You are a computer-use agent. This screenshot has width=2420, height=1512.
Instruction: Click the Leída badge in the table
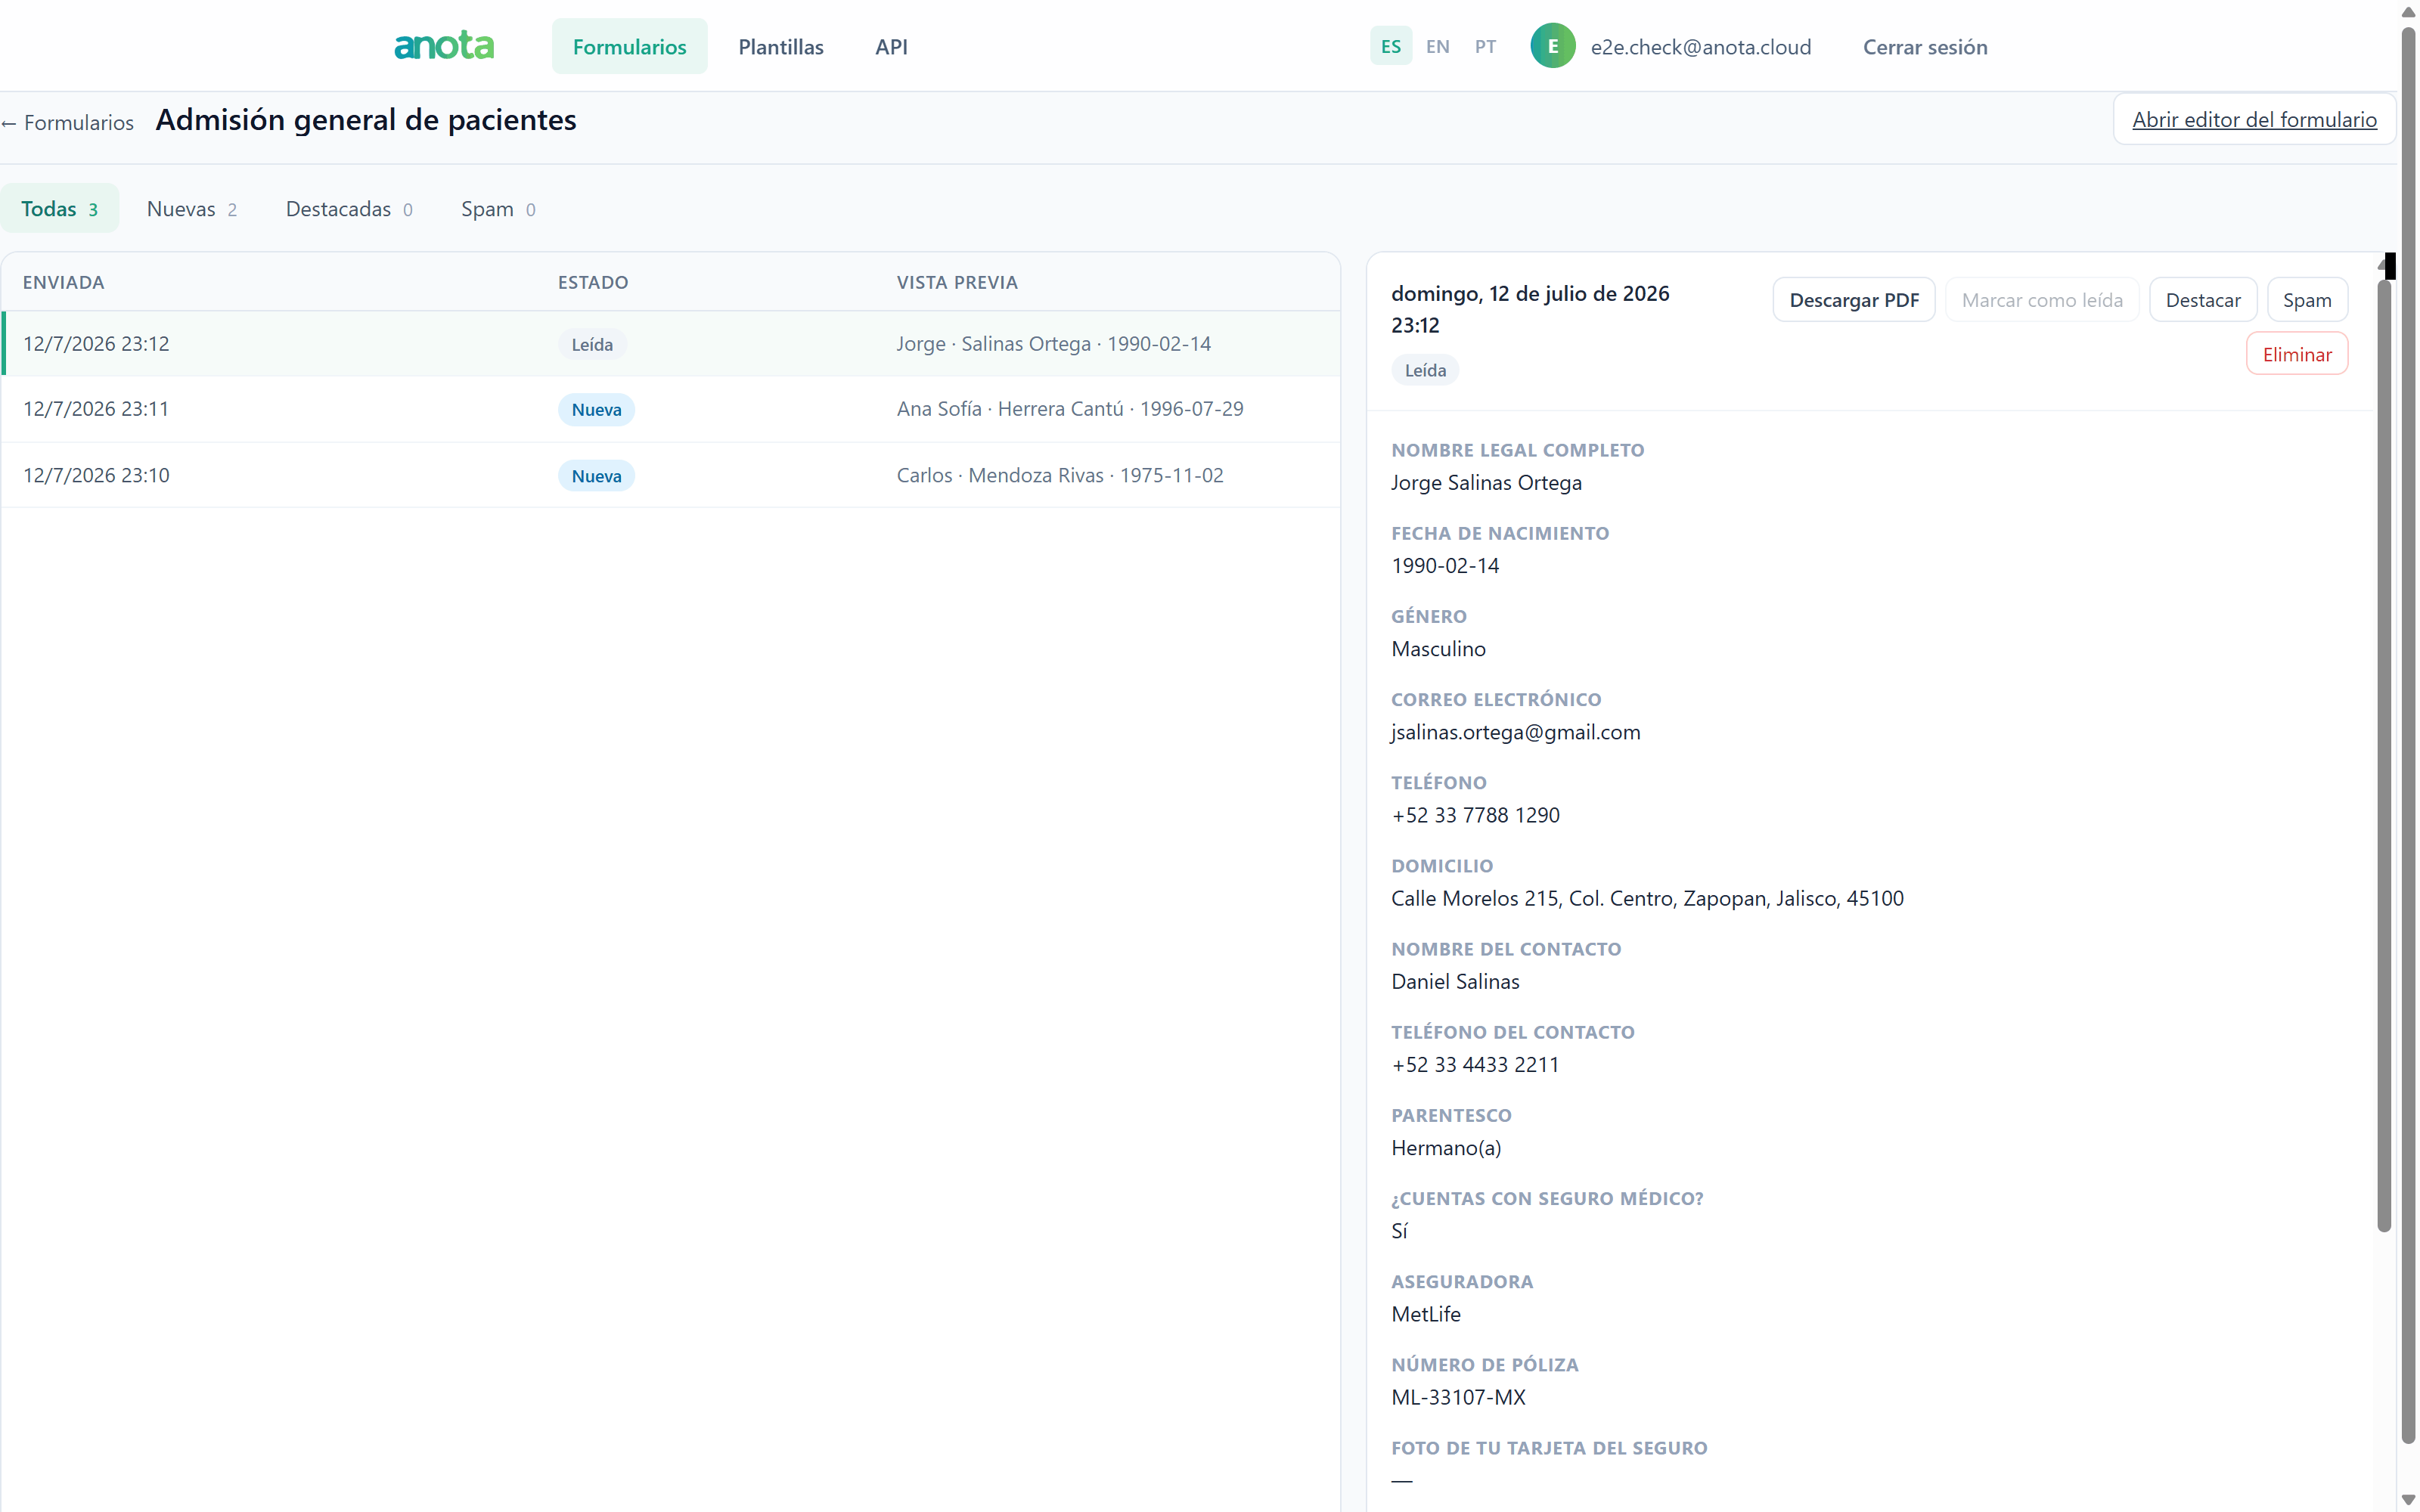pos(592,344)
